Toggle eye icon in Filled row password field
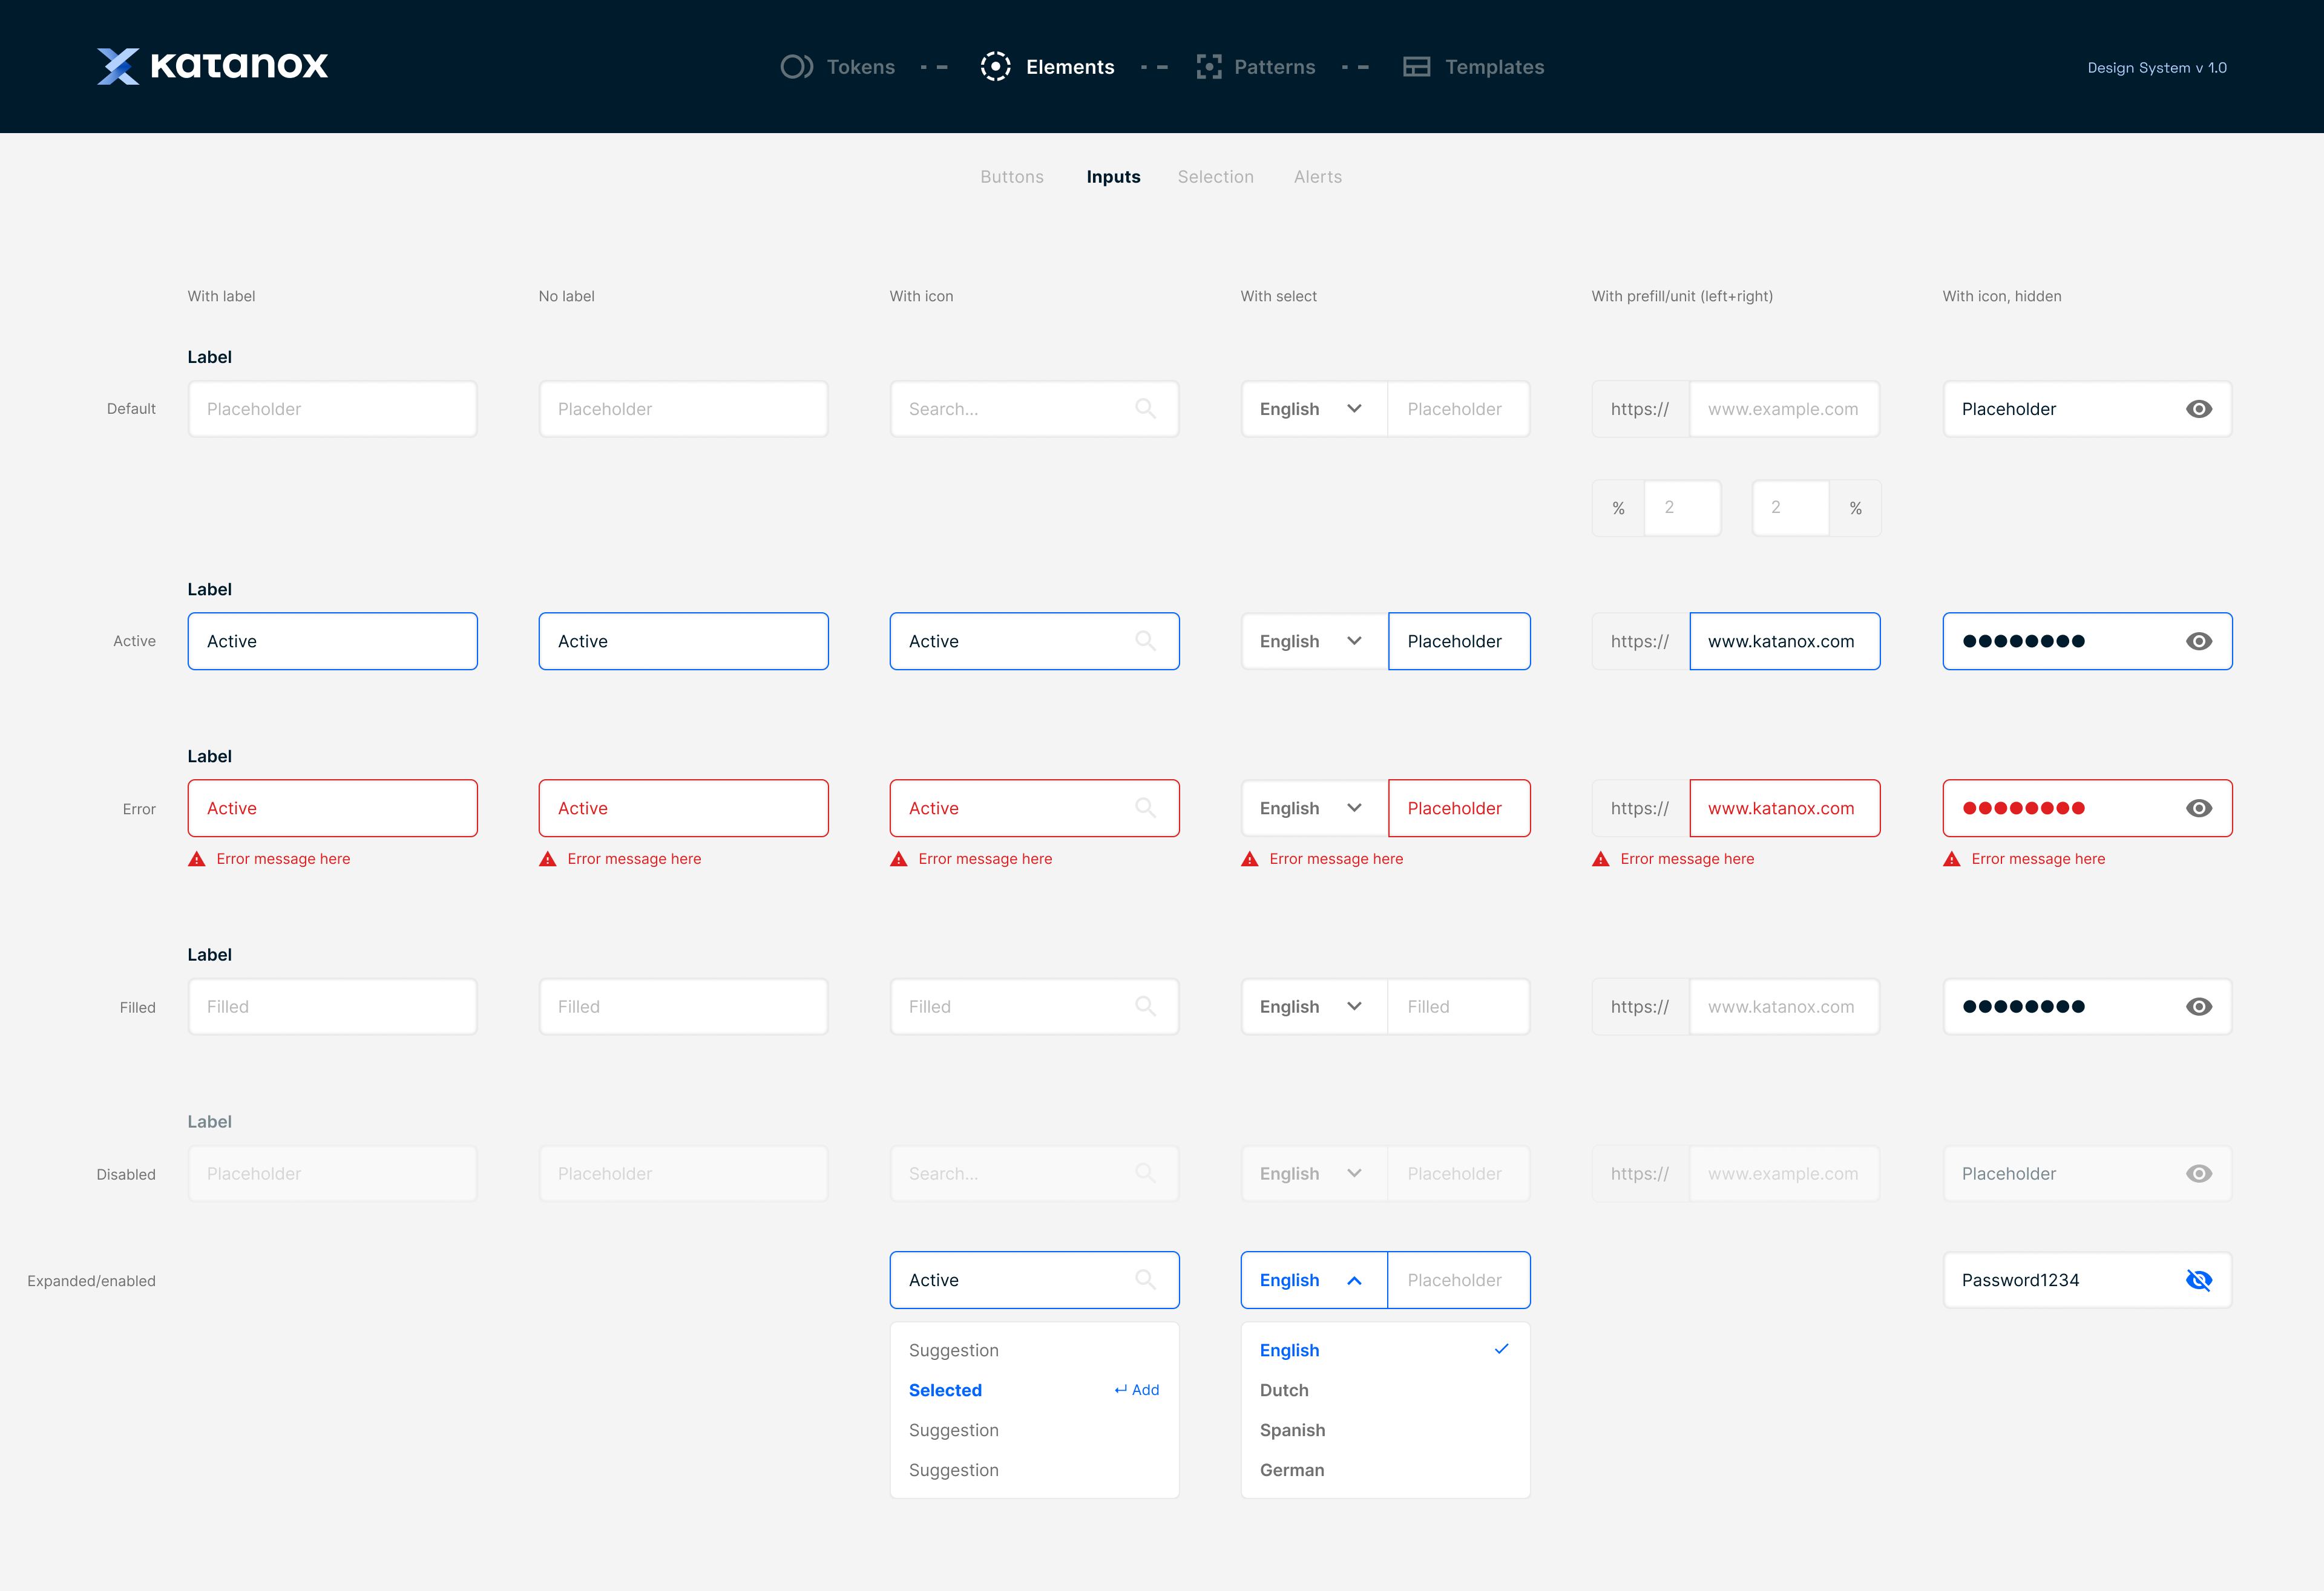This screenshot has height=1591, width=2324. click(x=2199, y=1007)
